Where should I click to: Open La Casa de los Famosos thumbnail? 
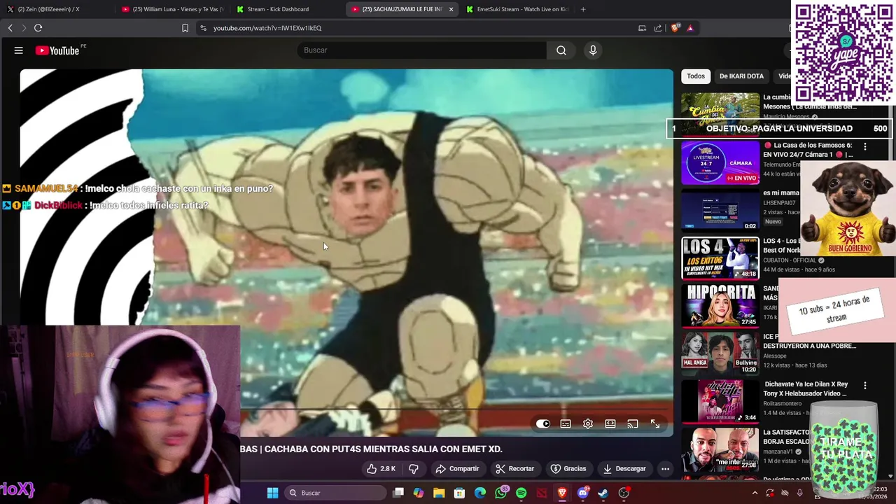point(720,162)
